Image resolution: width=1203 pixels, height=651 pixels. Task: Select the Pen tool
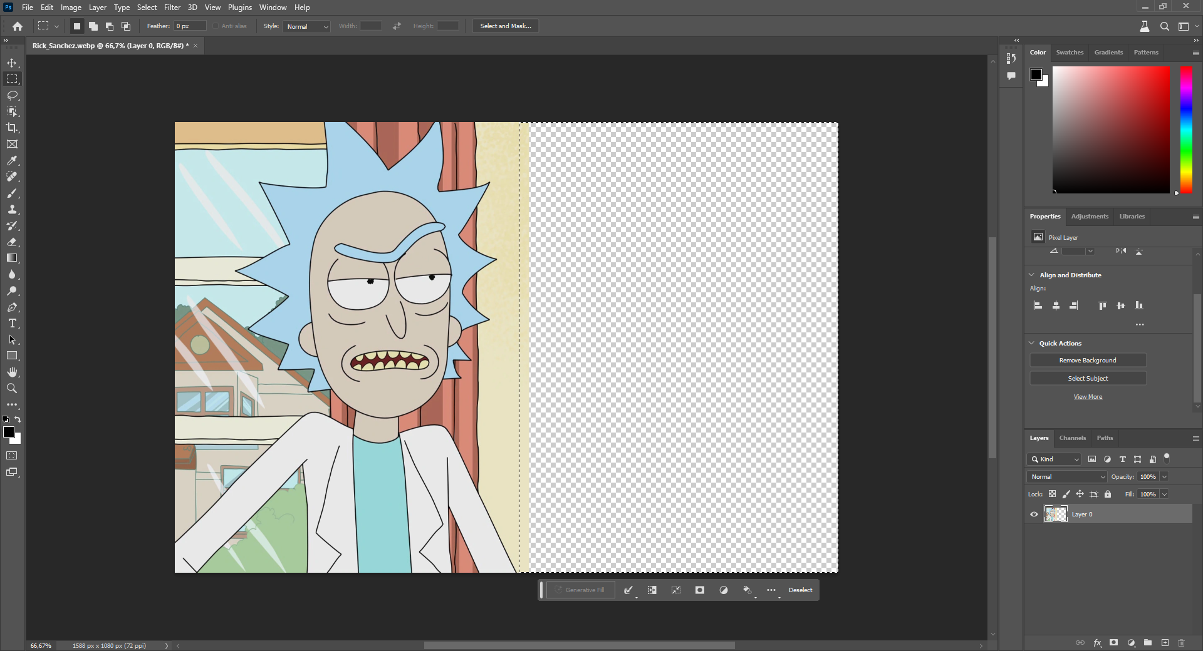[12, 307]
